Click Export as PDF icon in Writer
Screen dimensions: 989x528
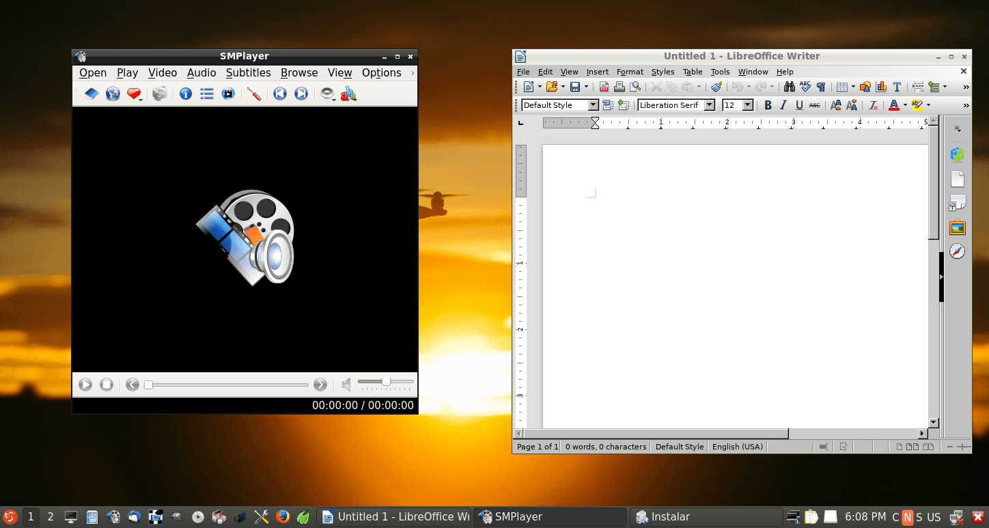tap(604, 87)
